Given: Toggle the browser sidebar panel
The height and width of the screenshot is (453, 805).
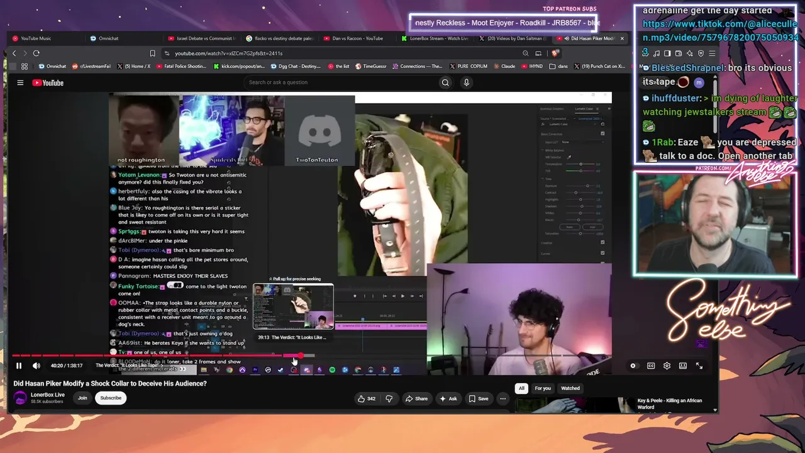Looking at the screenshot, I should (x=667, y=53).
